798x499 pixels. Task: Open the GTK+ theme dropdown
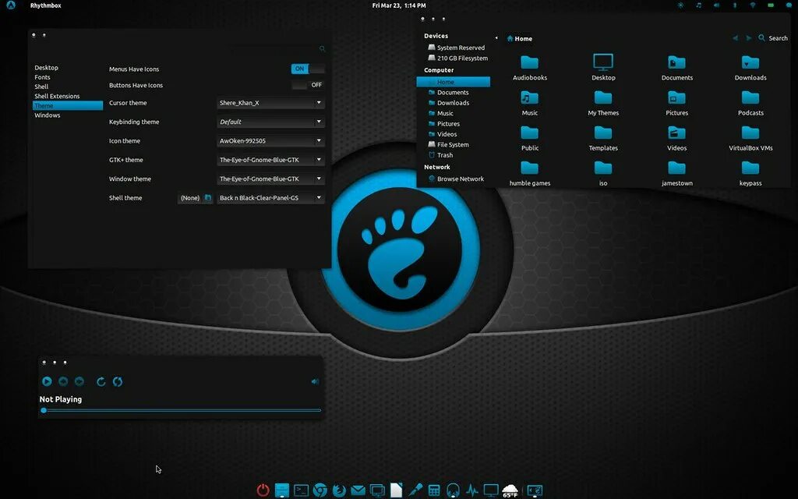(270, 160)
